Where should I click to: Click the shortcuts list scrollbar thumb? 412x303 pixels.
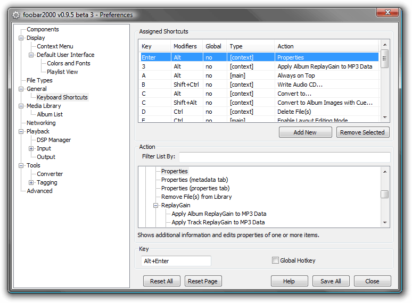385,59
